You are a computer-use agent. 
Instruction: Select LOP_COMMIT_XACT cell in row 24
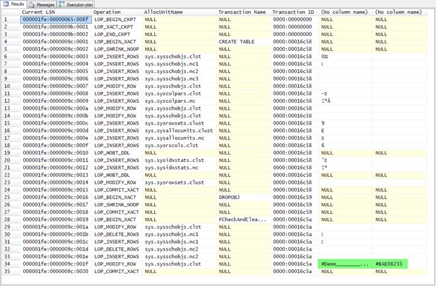point(117,190)
